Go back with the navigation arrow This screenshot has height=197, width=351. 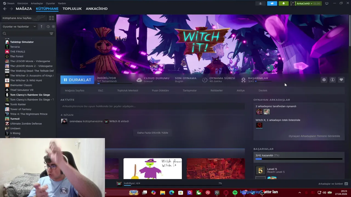[x=5, y=9]
